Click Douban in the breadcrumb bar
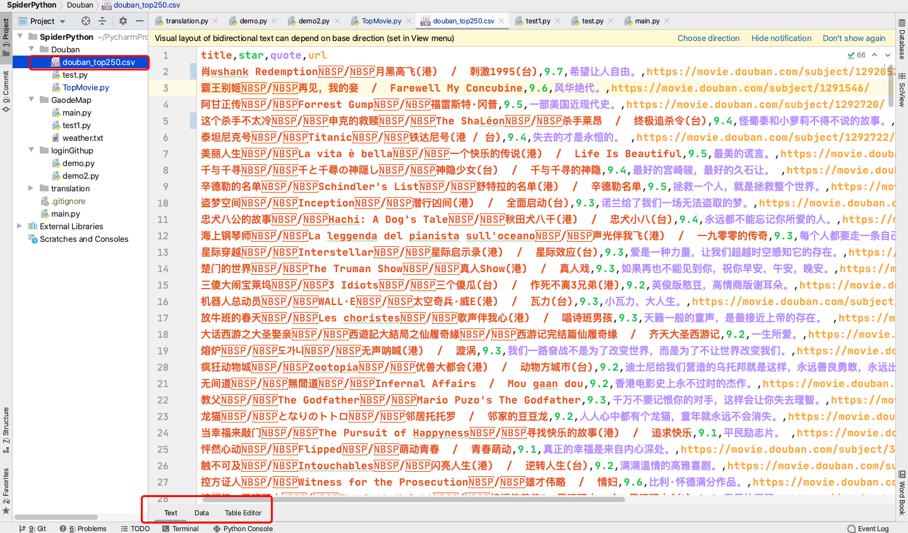This screenshot has width=908, height=533. (x=80, y=5)
